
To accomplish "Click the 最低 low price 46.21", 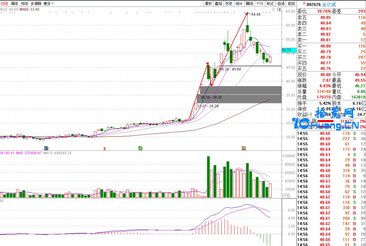I will [360, 86].
